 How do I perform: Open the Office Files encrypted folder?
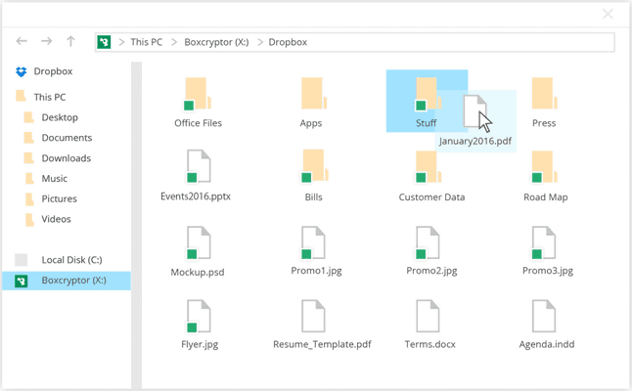coord(198,96)
